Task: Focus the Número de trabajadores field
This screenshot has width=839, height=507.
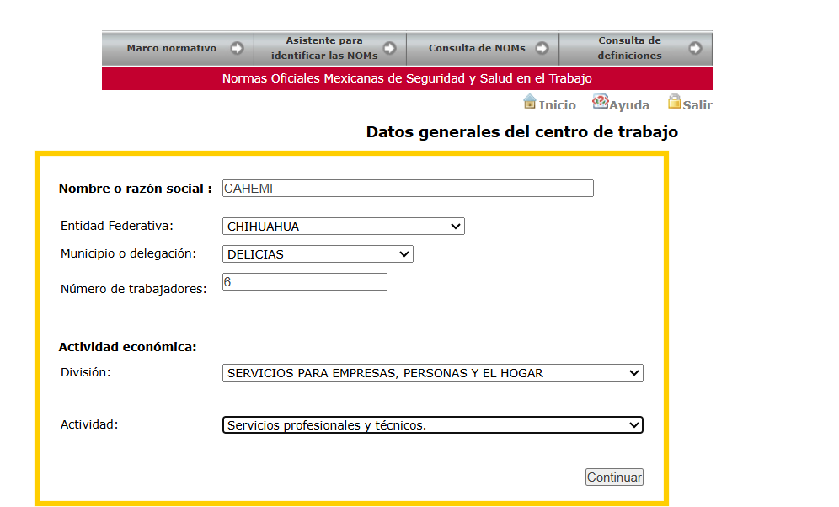Action: (304, 282)
